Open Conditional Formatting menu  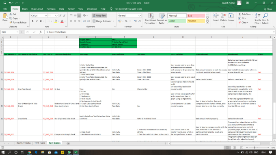(151, 19)
